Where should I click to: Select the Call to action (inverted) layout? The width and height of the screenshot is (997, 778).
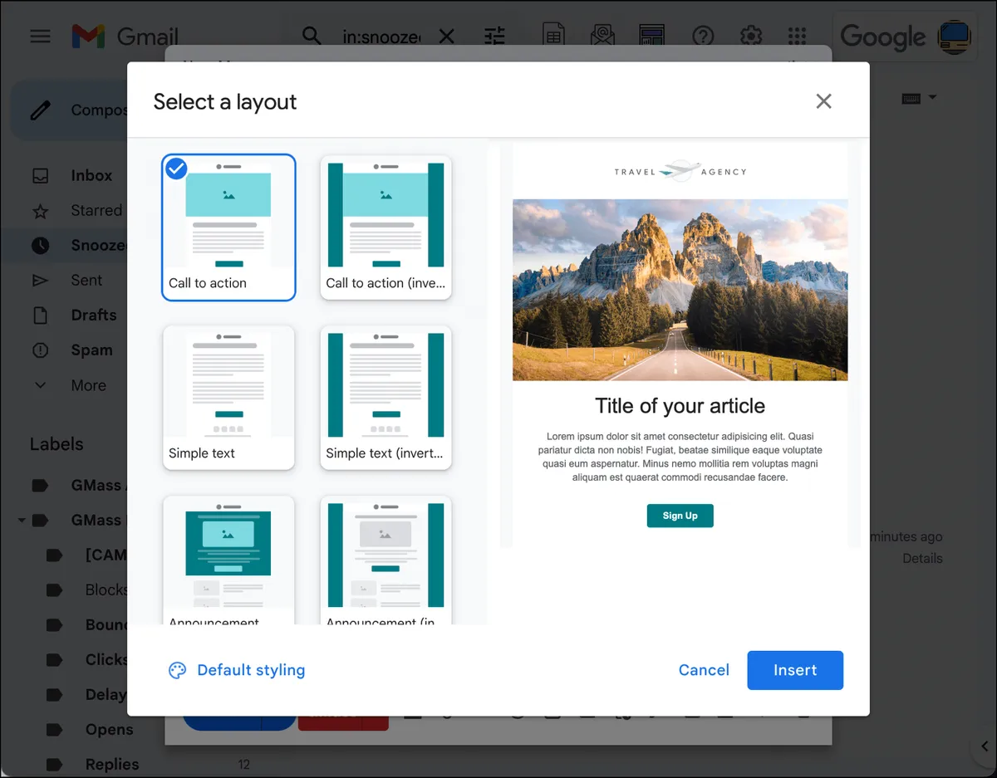(x=386, y=228)
